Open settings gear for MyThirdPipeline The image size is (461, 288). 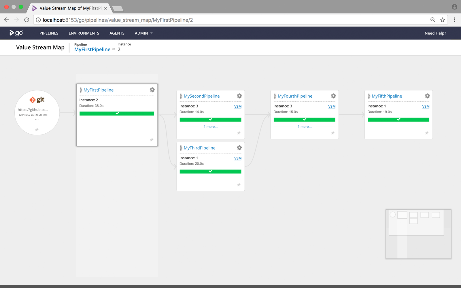click(239, 148)
